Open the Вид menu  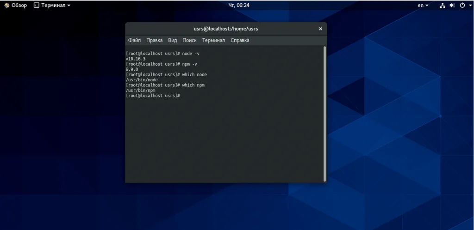pos(172,40)
